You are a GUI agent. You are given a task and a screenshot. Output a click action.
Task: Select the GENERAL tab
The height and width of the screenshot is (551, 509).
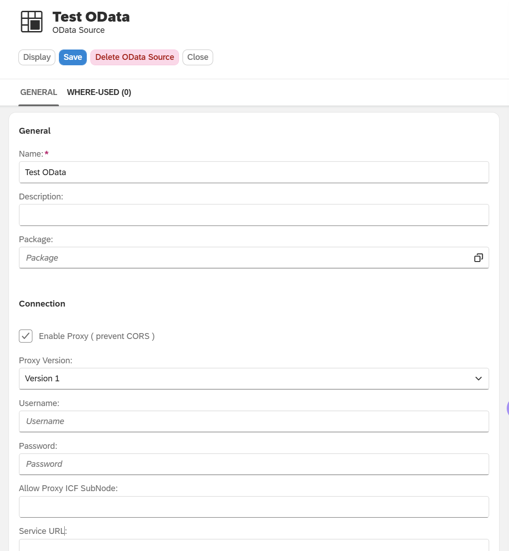coord(39,92)
